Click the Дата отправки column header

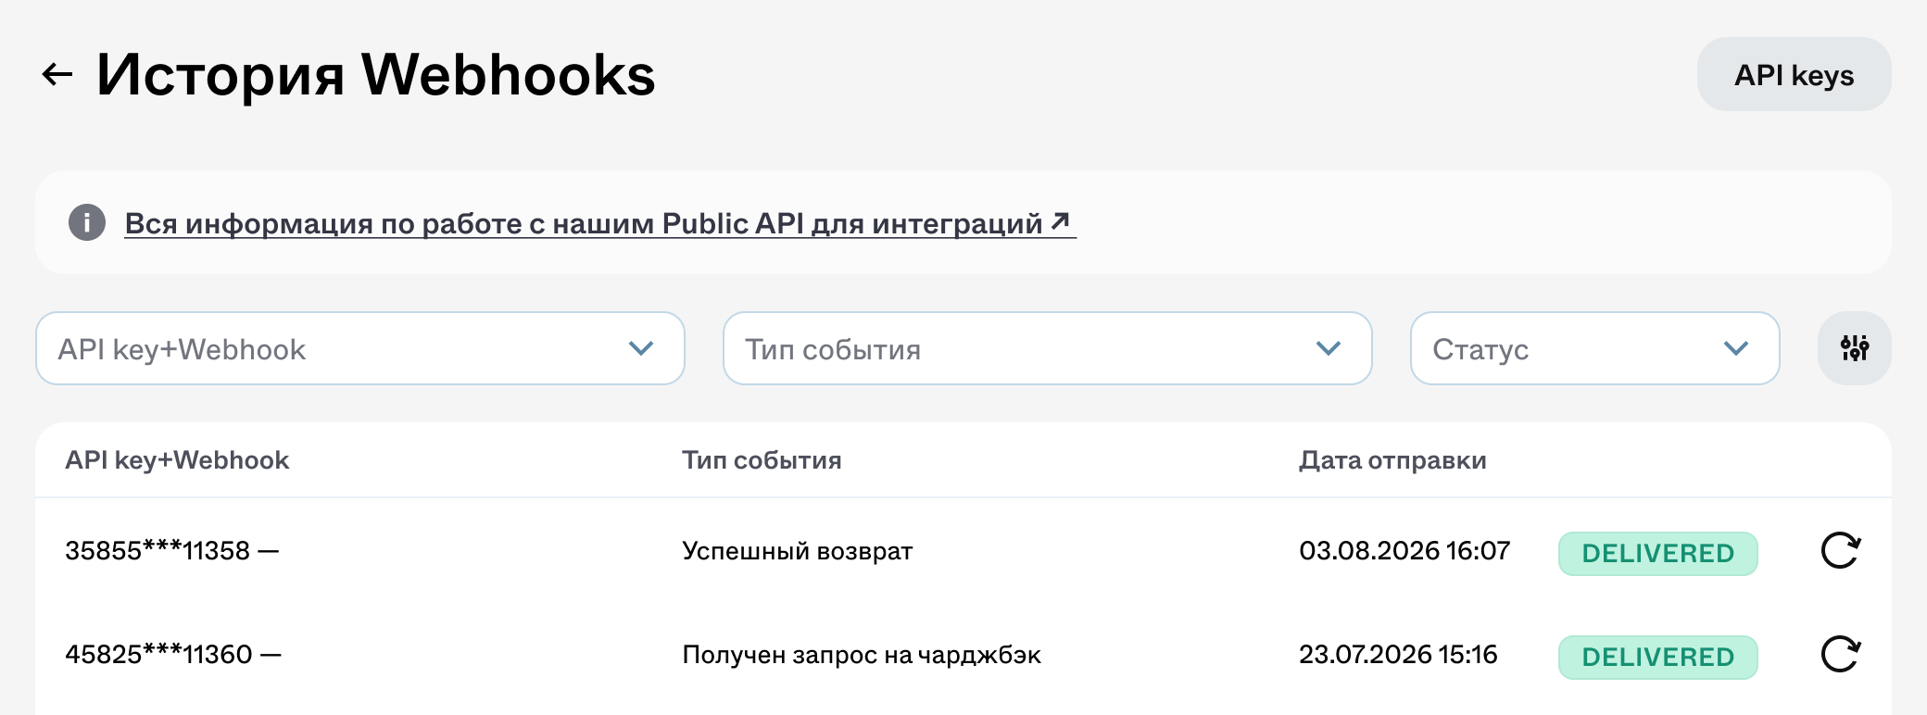(x=1392, y=460)
